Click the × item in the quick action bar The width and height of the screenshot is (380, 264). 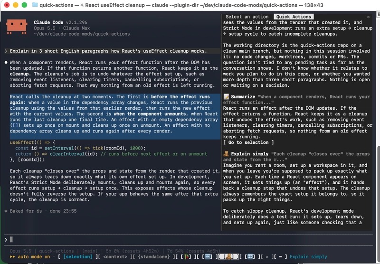[x=267, y=257]
